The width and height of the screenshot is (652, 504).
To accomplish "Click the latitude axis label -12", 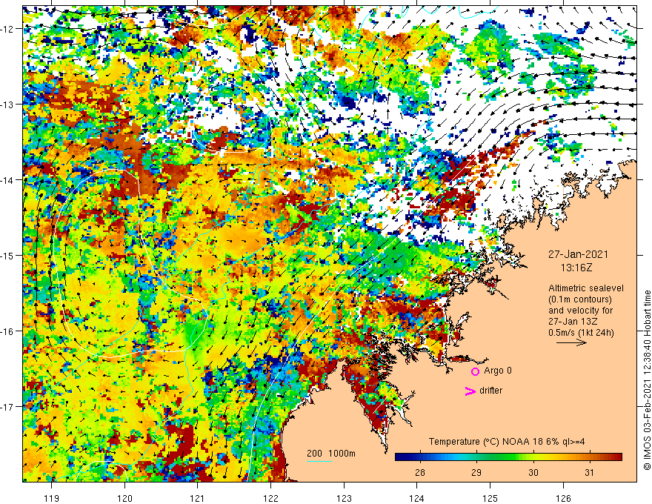I will 8,29.
